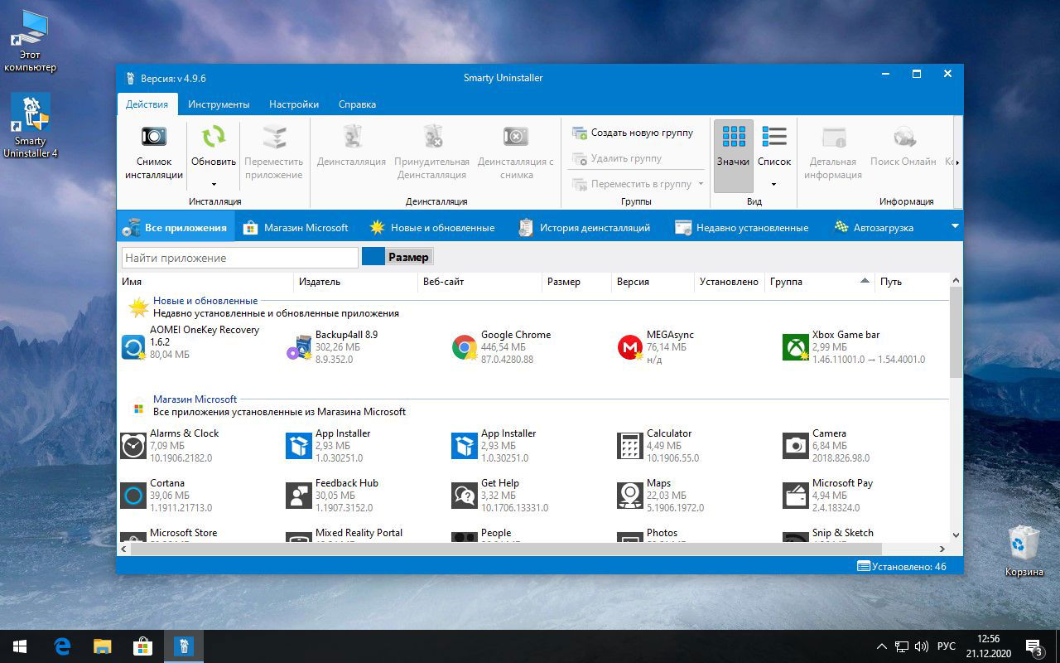This screenshot has height=663, width=1060.
Task: Click the Снимок инсталляции camera icon
Action: point(154,137)
